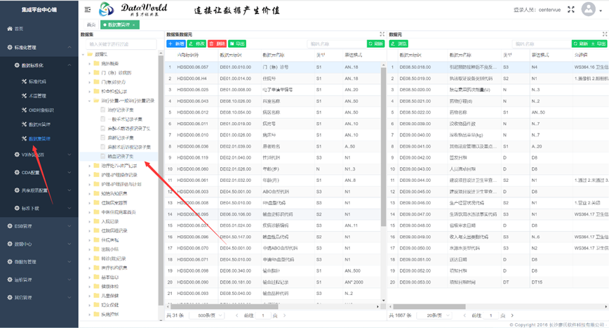Expand the 门(急)诊病历 tree folder arrow
This screenshot has height=328, width=609.
coord(89,72)
